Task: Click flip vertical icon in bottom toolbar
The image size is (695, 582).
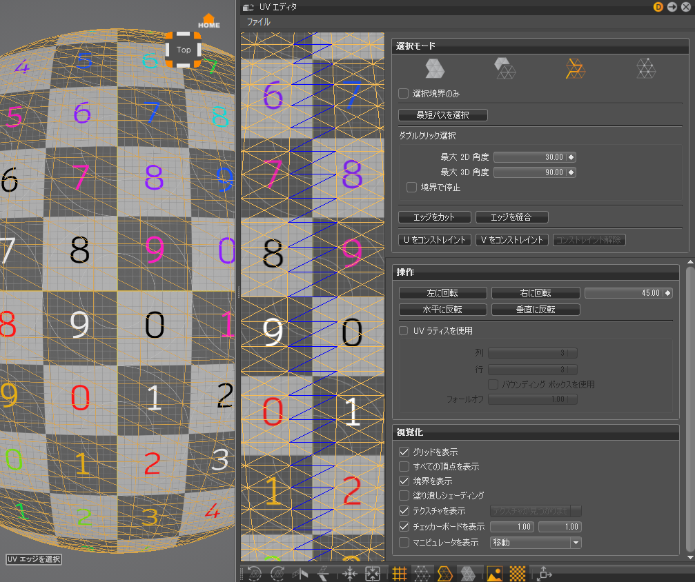Action: point(323,574)
